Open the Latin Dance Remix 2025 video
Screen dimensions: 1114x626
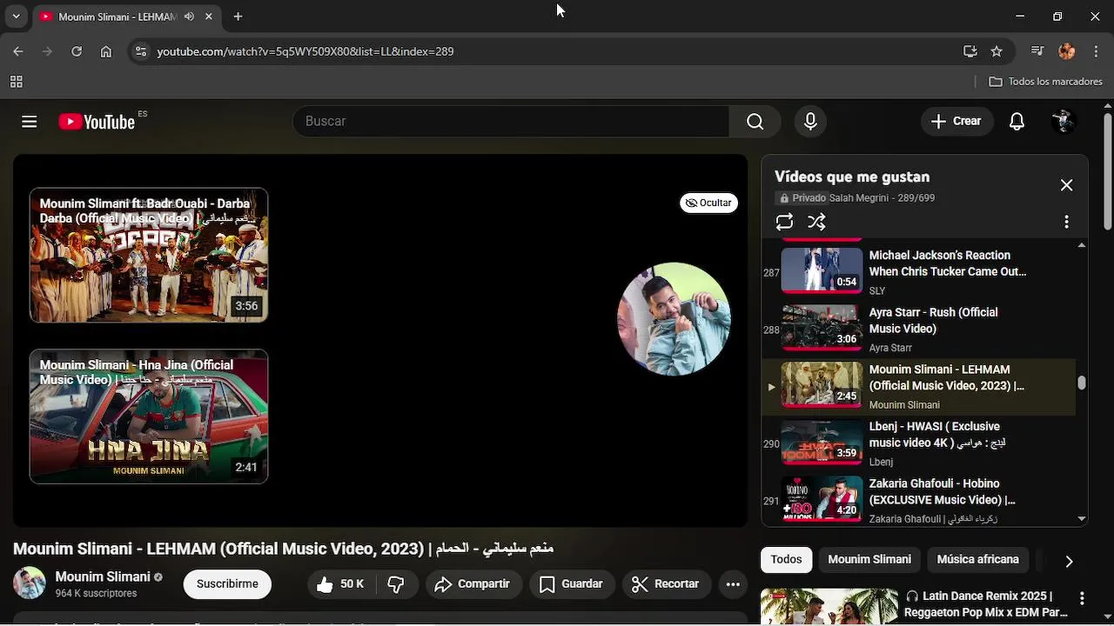[915, 607]
